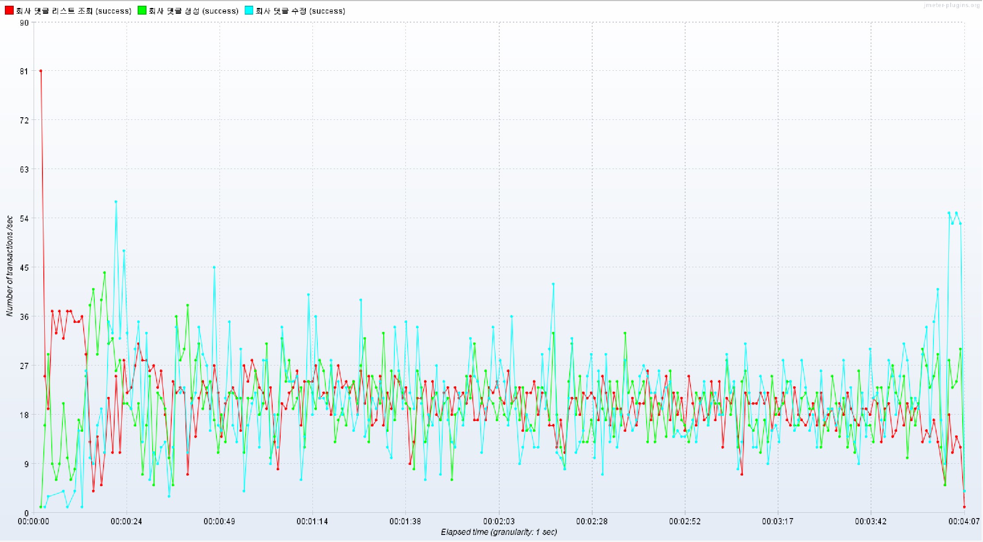
Task: Click the 27 value on the y-axis
Action: point(24,366)
